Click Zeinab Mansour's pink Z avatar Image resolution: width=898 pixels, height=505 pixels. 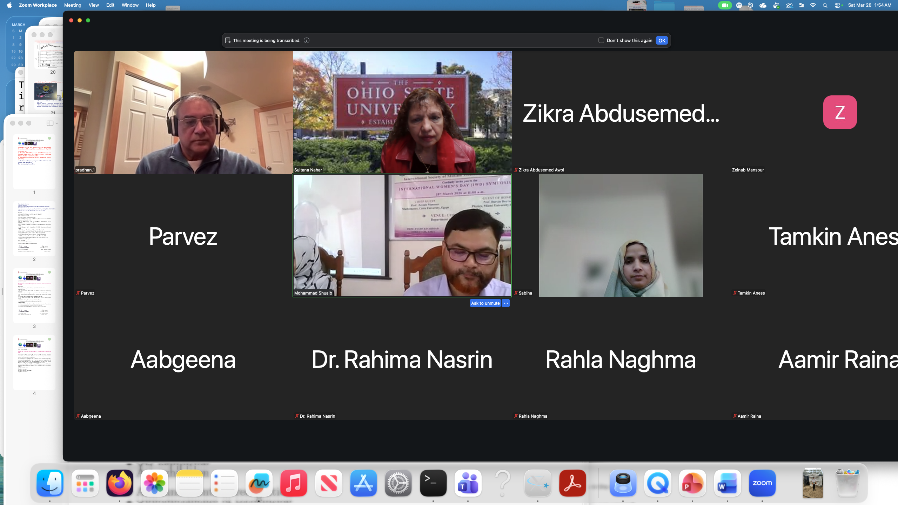[840, 112]
